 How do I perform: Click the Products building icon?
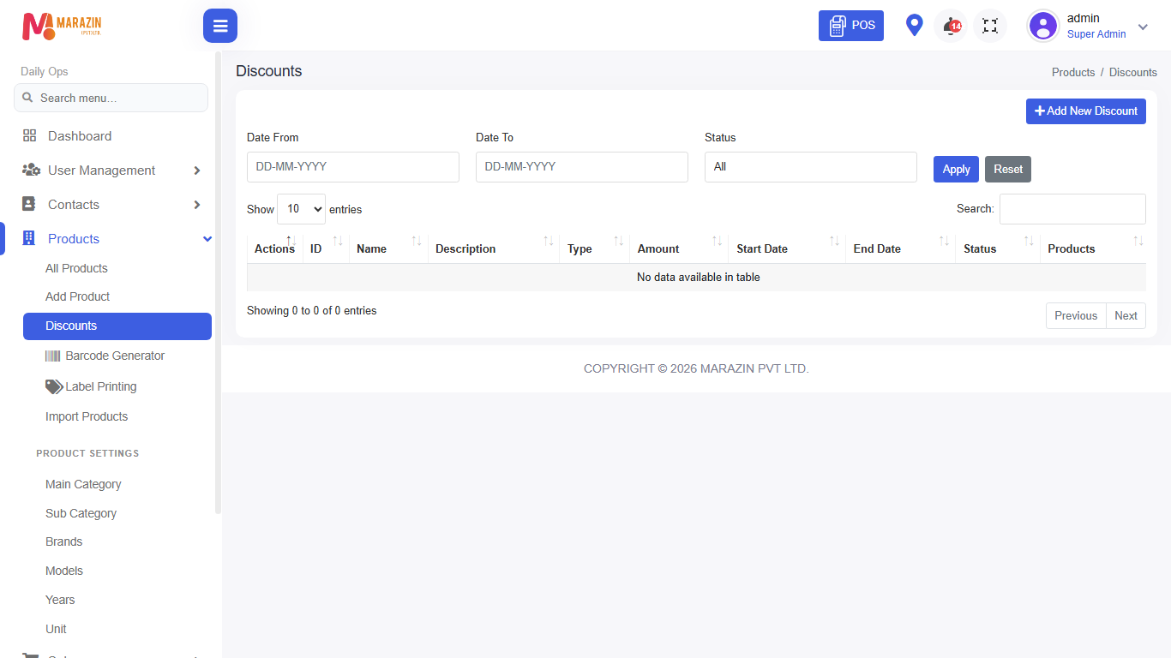[29, 238]
